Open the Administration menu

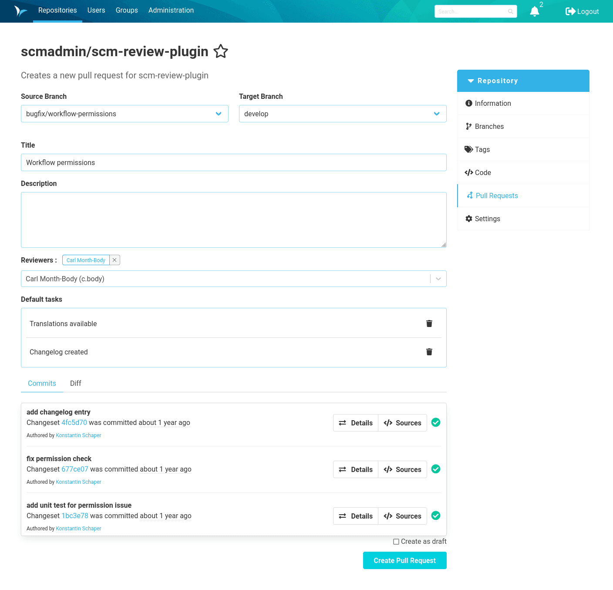click(x=171, y=10)
